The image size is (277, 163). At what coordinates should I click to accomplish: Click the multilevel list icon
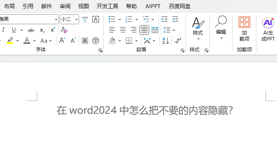[146, 19]
